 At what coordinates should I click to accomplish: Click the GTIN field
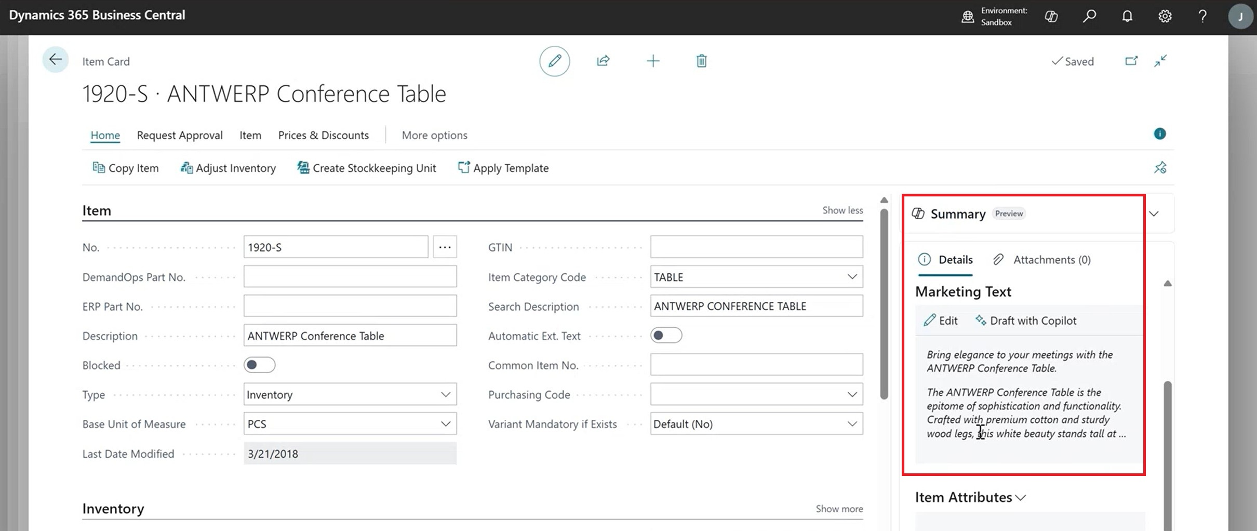756,247
